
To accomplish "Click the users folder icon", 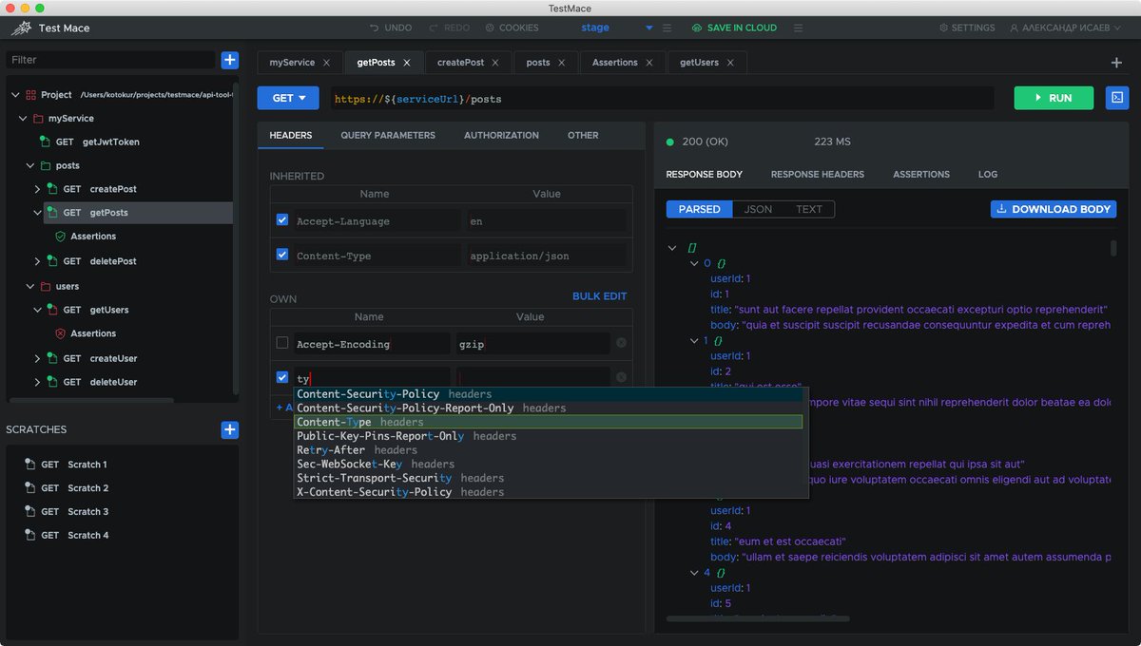I will point(46,286).
